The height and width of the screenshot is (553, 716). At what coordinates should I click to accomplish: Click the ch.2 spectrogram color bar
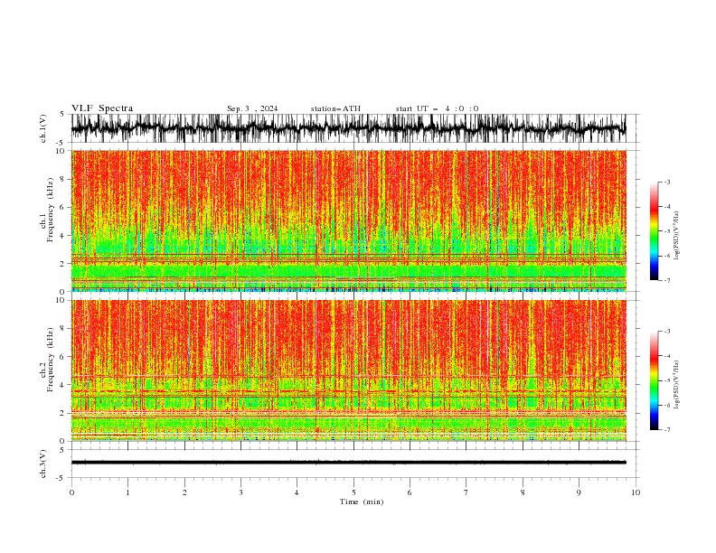pos(654,380)
